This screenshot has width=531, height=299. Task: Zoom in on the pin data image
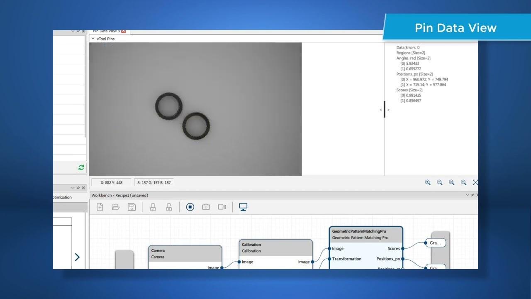[x=428, y=182]
